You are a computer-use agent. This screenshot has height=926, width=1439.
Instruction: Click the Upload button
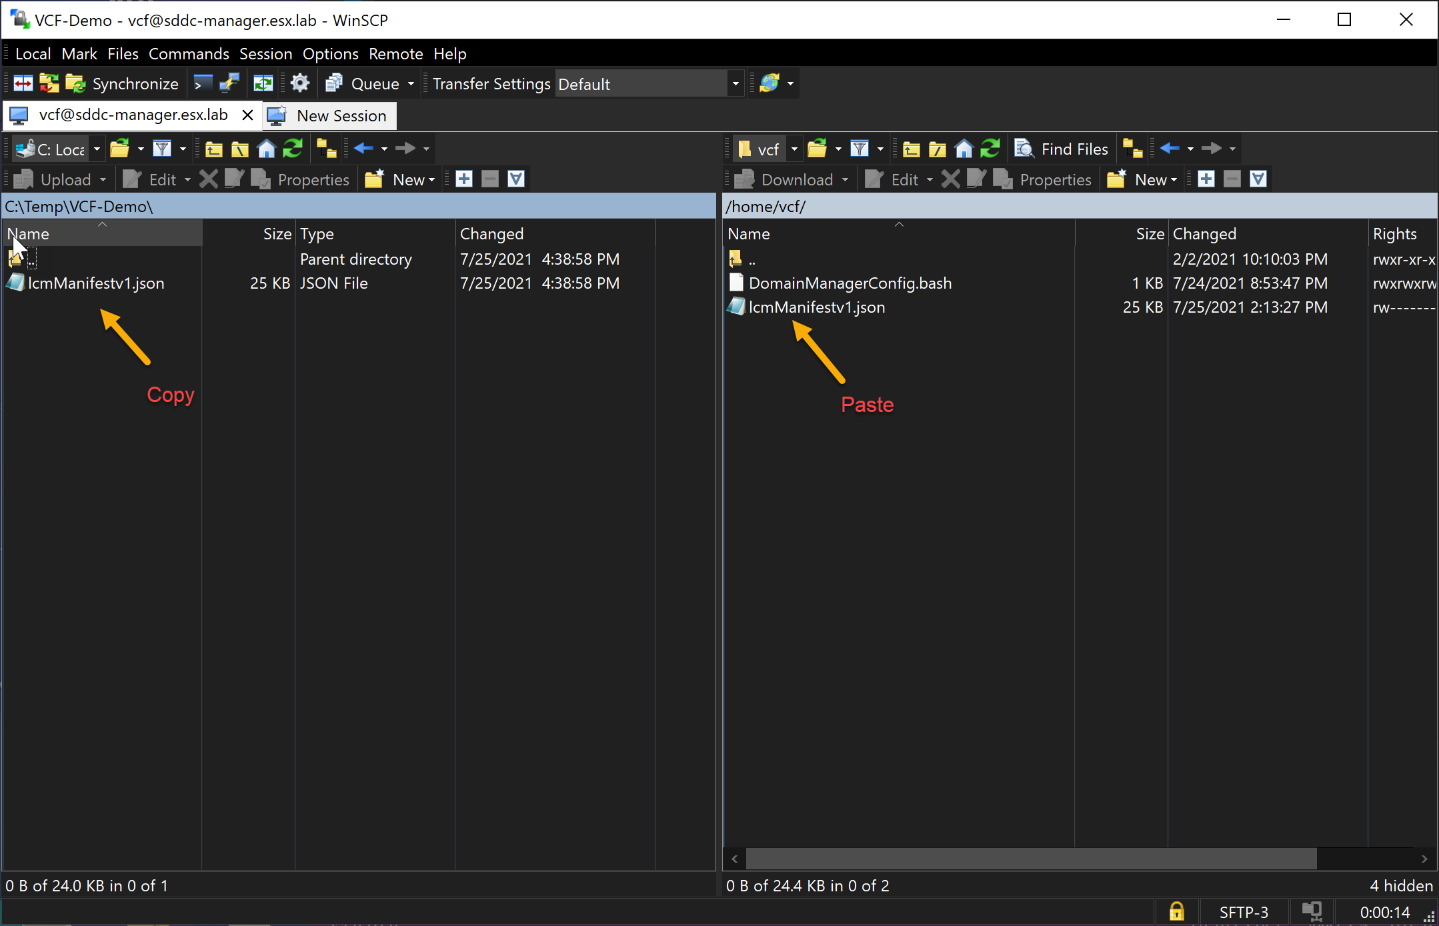53,179
